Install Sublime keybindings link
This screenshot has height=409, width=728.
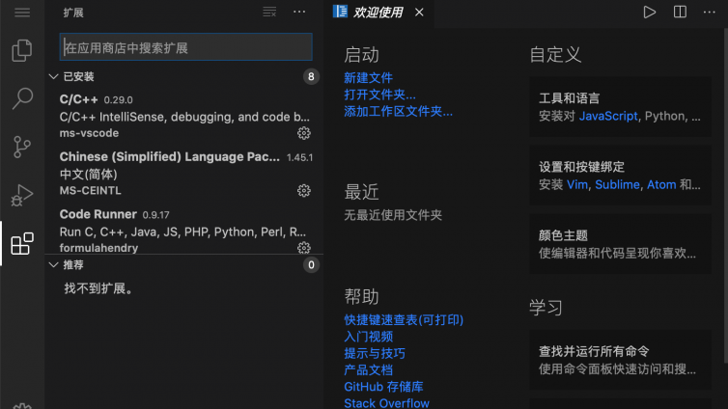point(617,184)
